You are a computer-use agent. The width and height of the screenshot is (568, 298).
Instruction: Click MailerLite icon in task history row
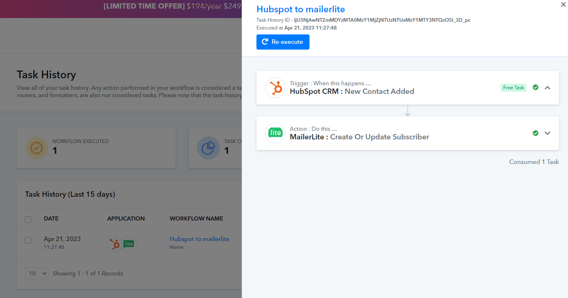coord(129,244)
